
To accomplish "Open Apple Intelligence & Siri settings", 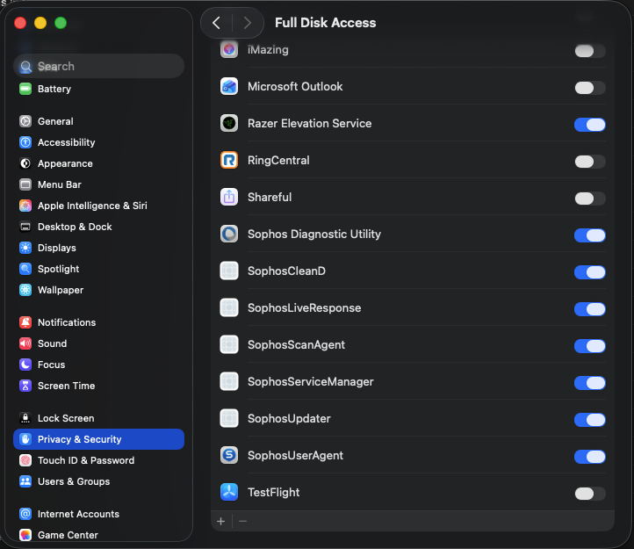I will click(x=91, y=206).
